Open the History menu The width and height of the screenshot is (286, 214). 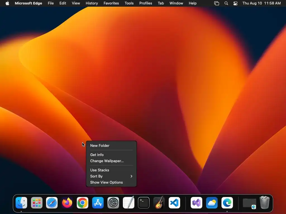pos(92,3)
